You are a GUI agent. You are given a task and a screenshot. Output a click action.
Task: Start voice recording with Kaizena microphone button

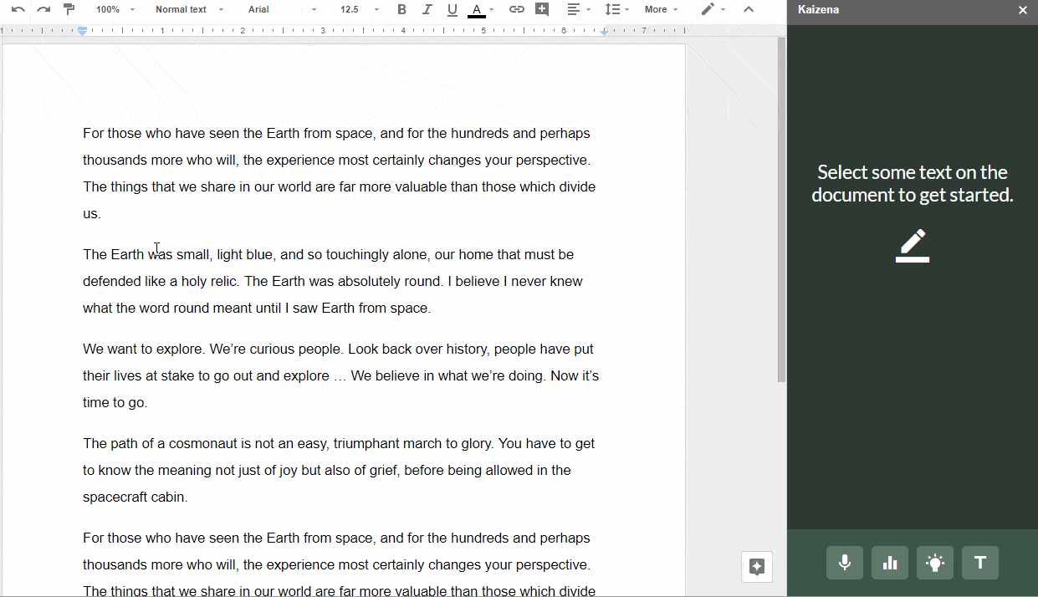[845, 563]
